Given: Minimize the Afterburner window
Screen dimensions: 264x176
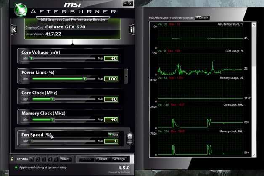Looking at the screenshot, I should click(x=125, y=3).
